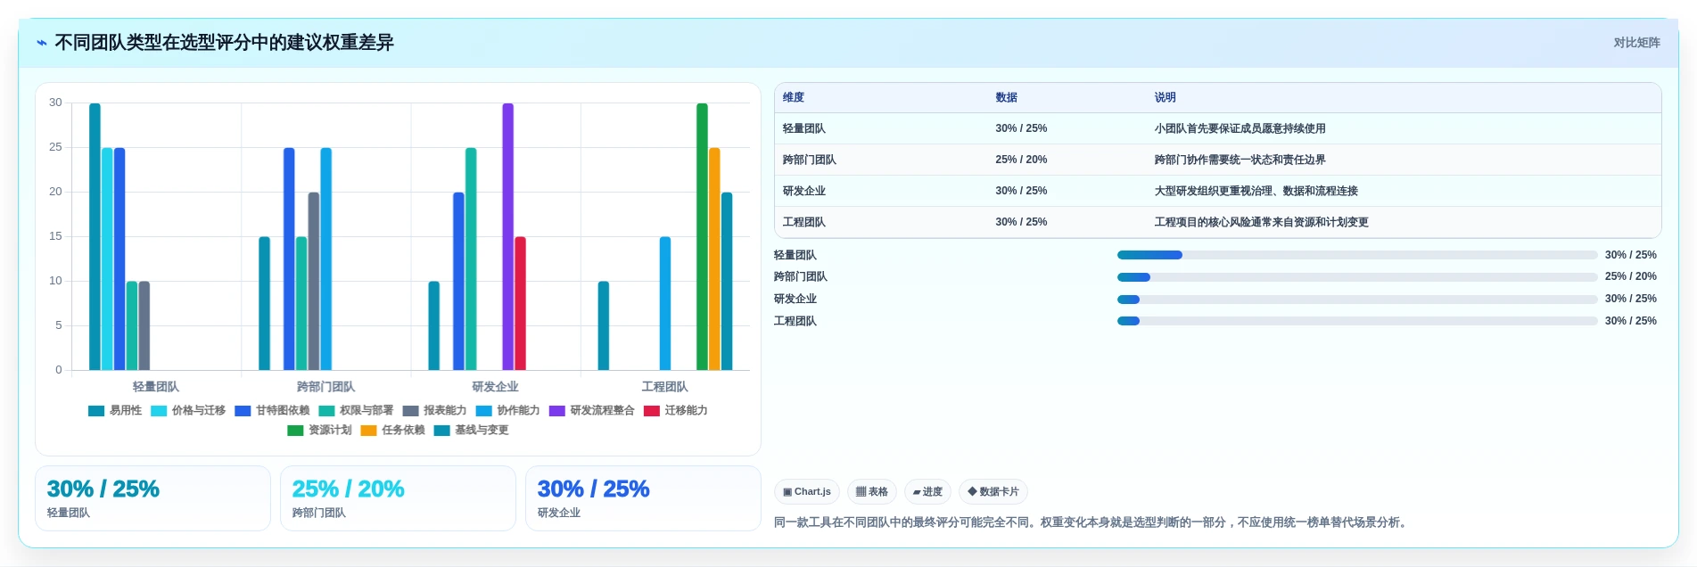Click the gray 报表能力 bar under 跨部门团队
Viewport: 1697px width, 567px height.
point(314,282)
